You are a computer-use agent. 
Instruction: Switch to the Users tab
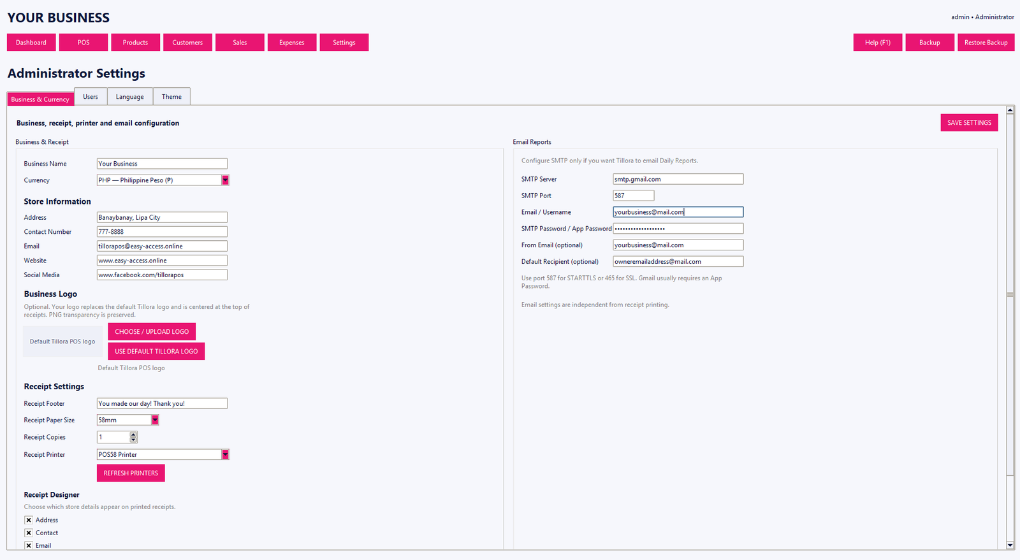coord(91,97)
